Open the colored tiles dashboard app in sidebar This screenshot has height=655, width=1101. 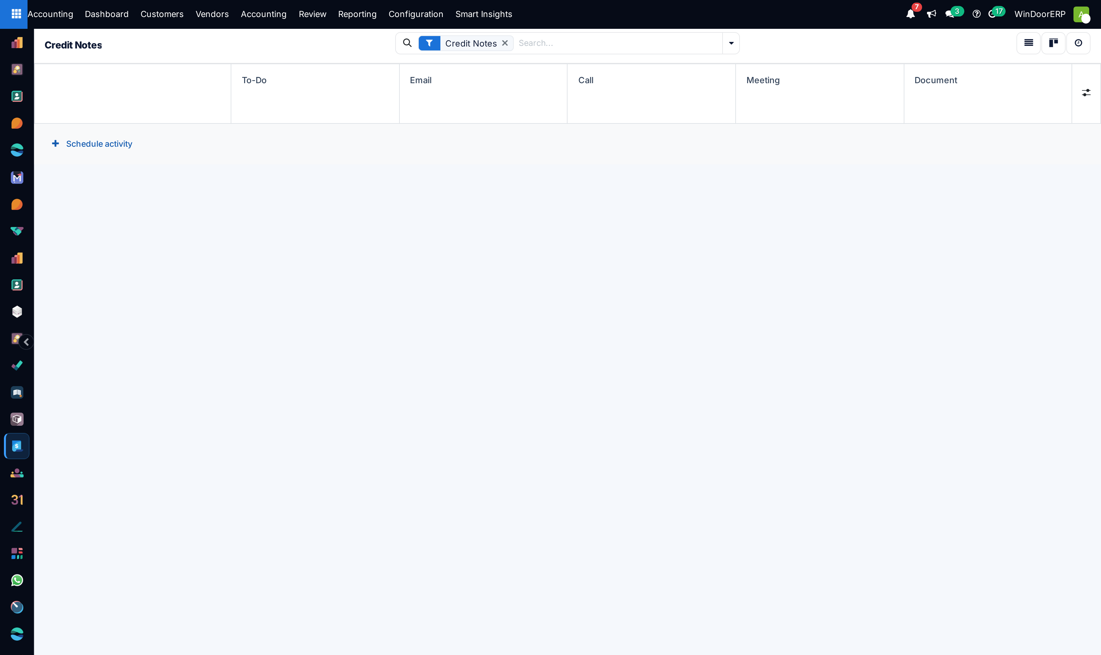[17, 553]
